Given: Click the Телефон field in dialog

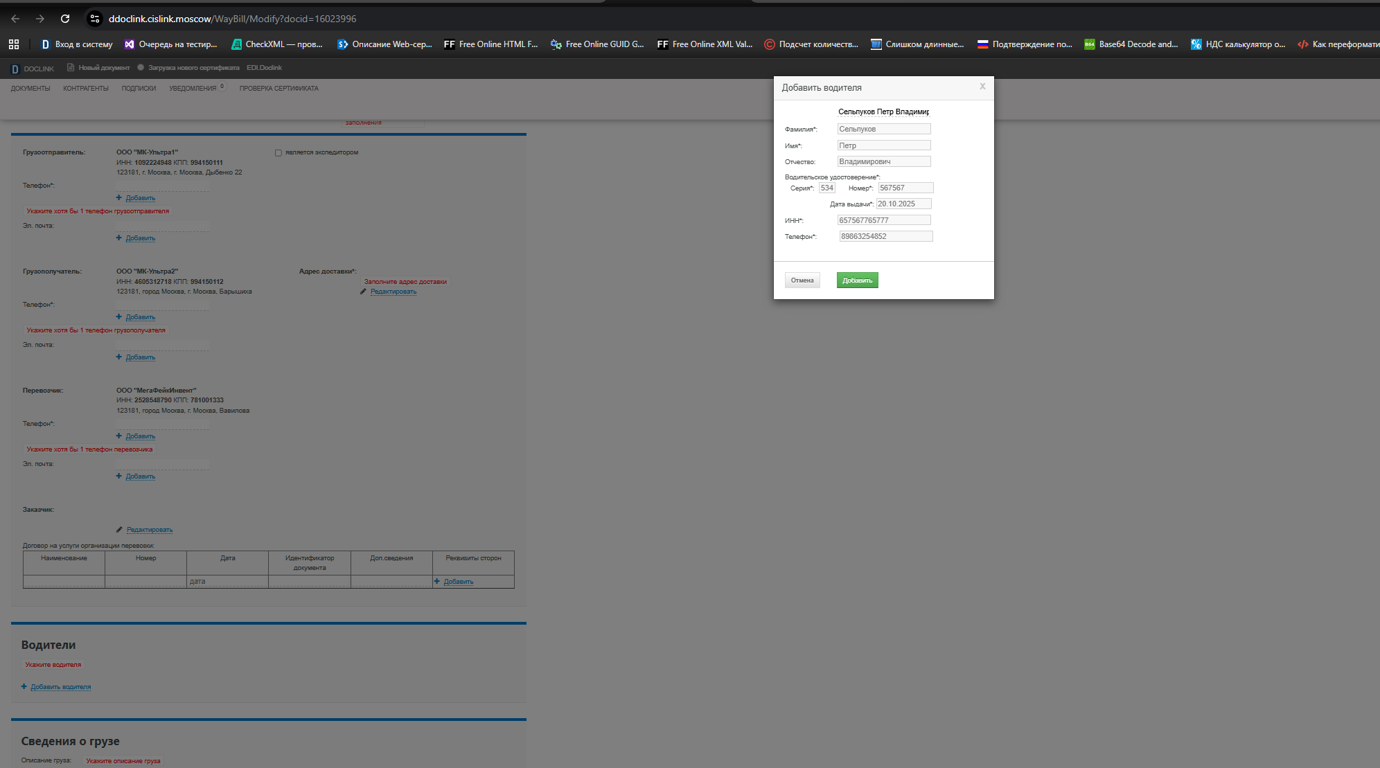Looking at the screenshot, I should coord(885,236).
